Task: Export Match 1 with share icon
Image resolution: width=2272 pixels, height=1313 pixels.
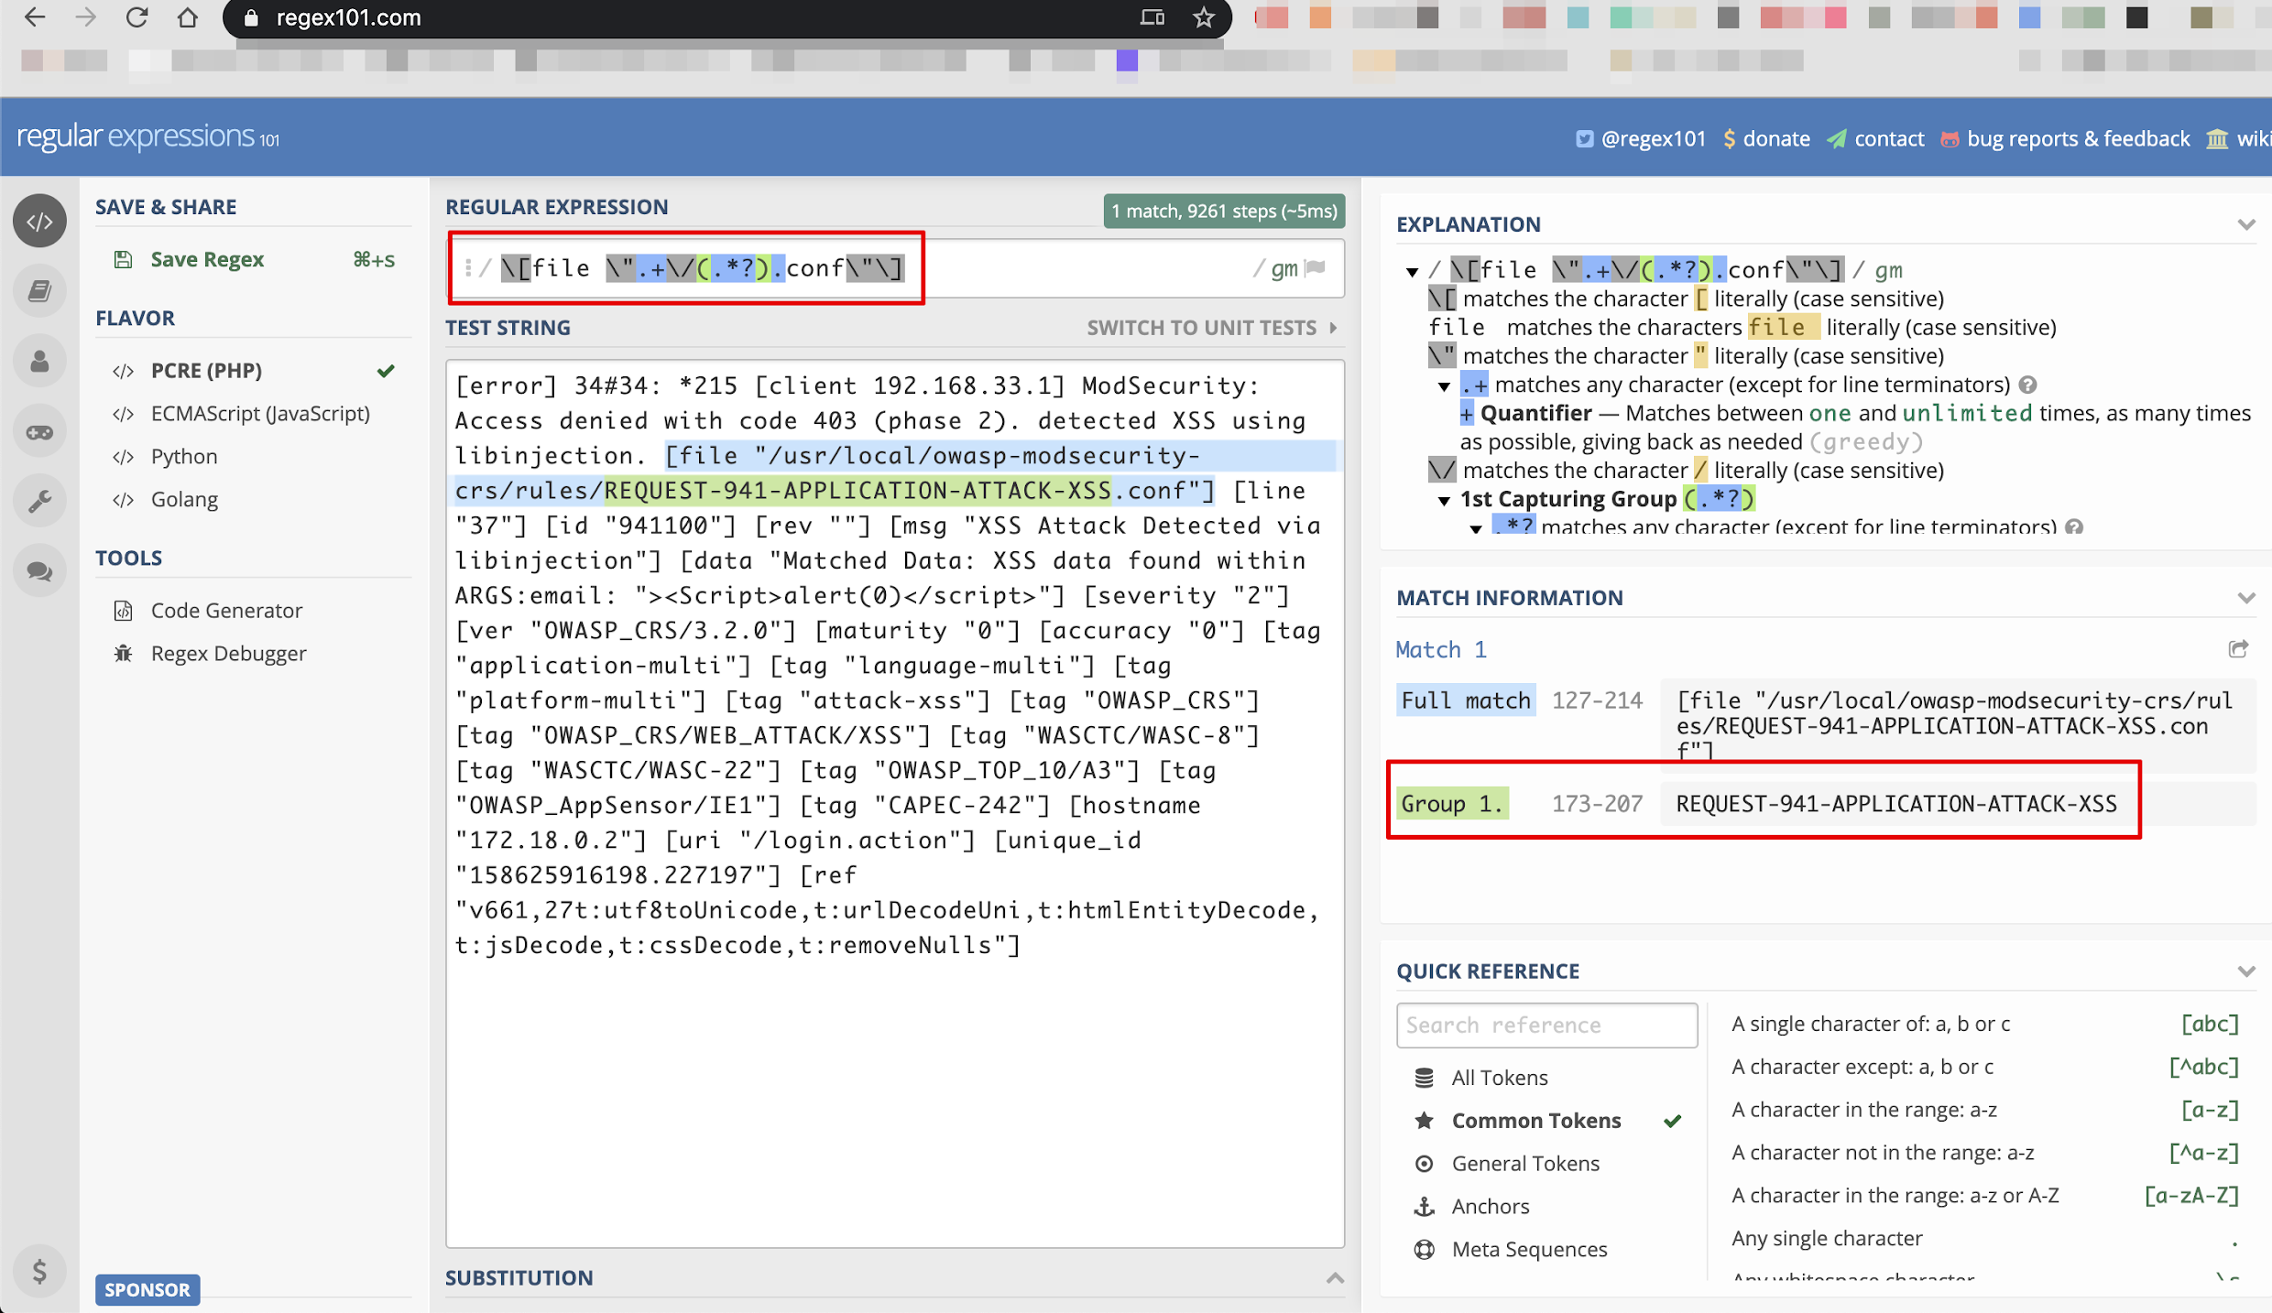Action: point(2238,649)
